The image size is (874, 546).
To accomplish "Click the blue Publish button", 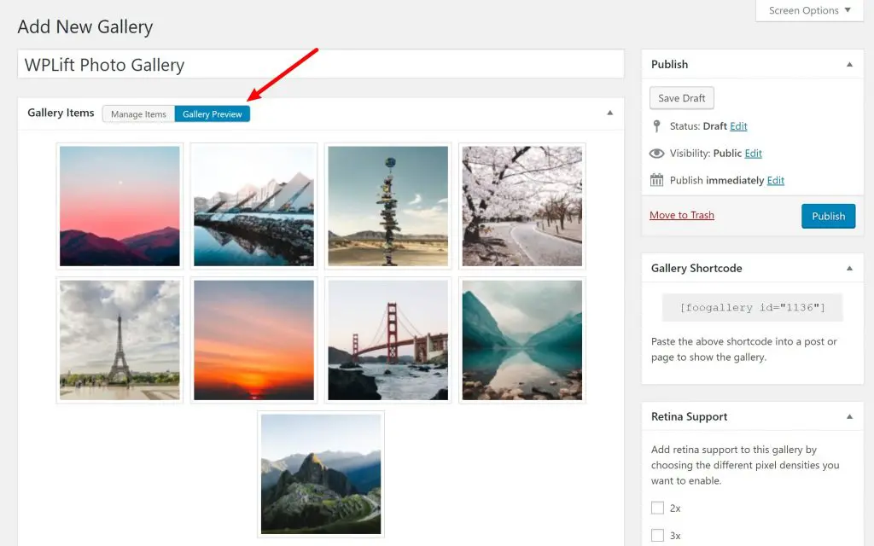I will [828, 216].
